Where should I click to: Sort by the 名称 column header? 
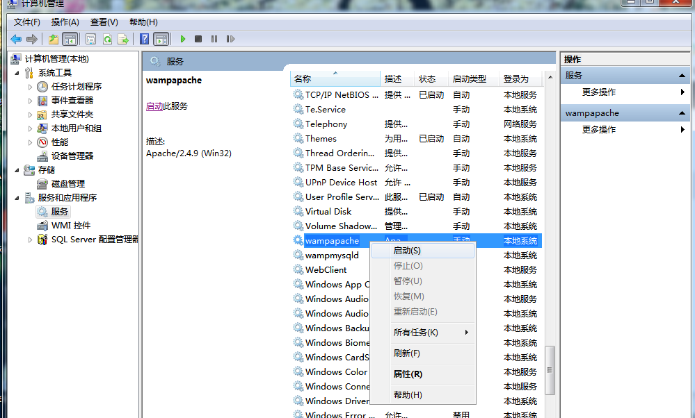335,78
